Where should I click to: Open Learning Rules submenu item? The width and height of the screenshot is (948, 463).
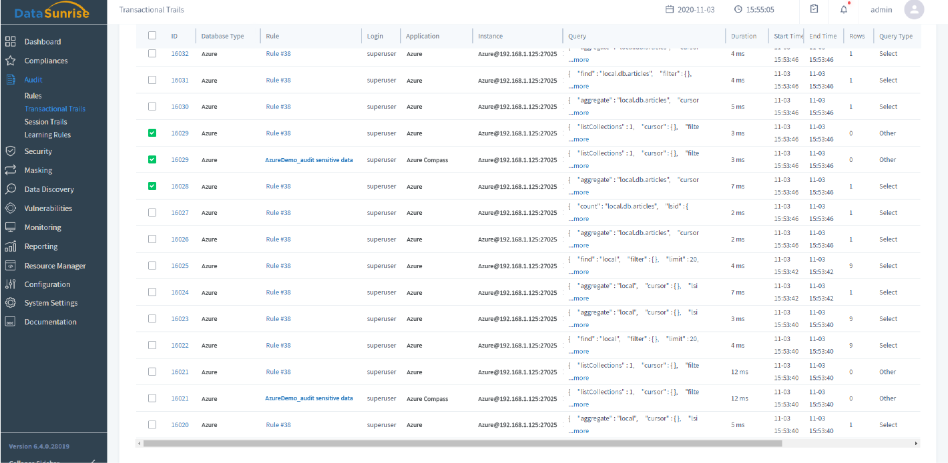[x=47, y=135]
